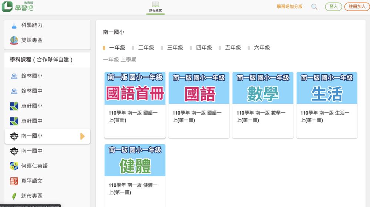
Task: Click title 110學年 南一版 數學一上(第一冊)
Action: (x=261, y=116)
